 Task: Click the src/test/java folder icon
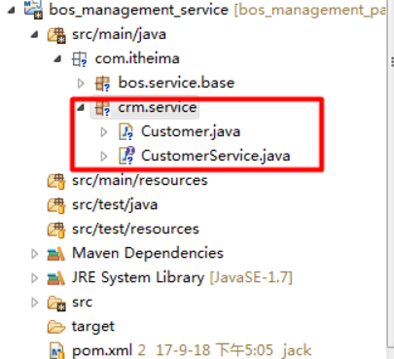(56, 205)
